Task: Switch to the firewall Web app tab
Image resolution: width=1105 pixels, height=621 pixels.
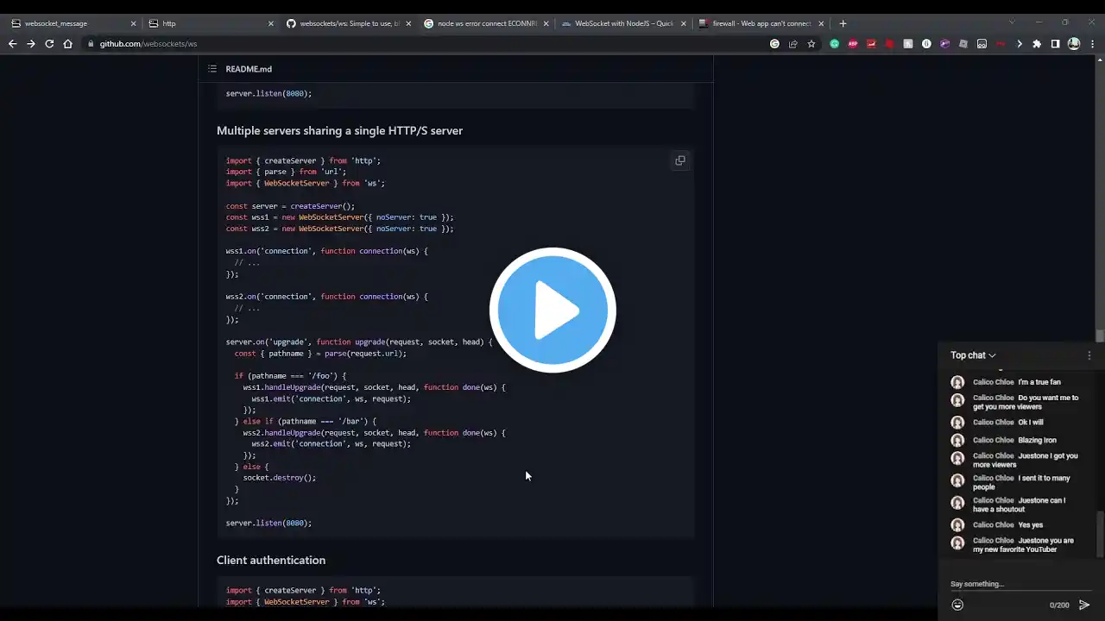Action: [x=762, y=23]
